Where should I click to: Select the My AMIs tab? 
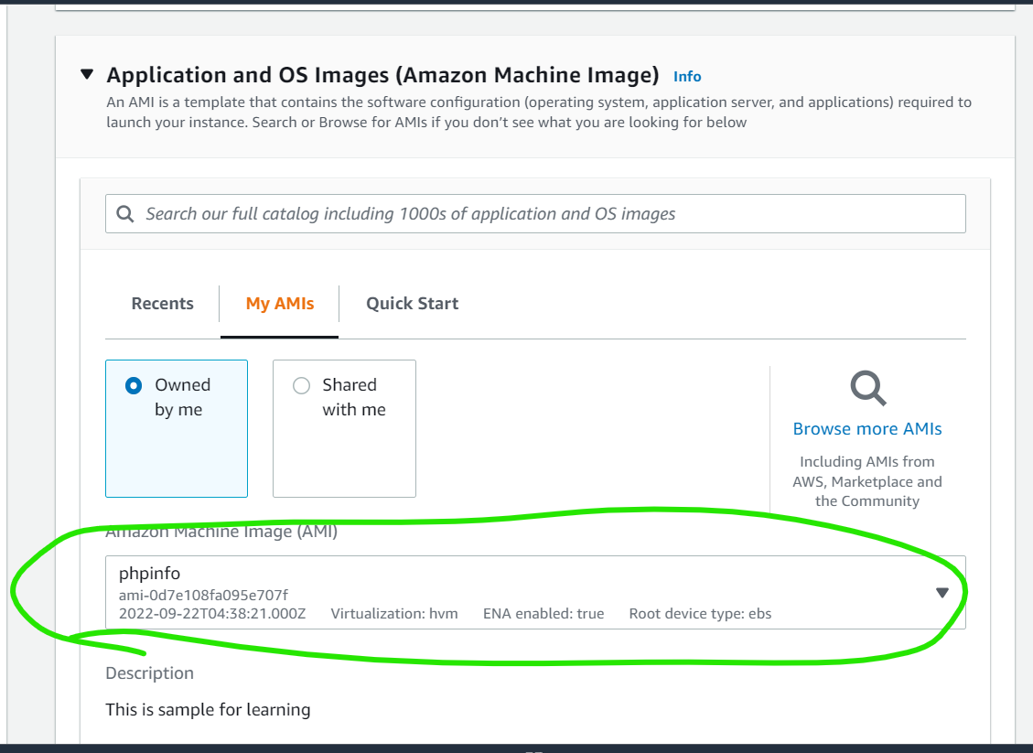click(279, 303)
